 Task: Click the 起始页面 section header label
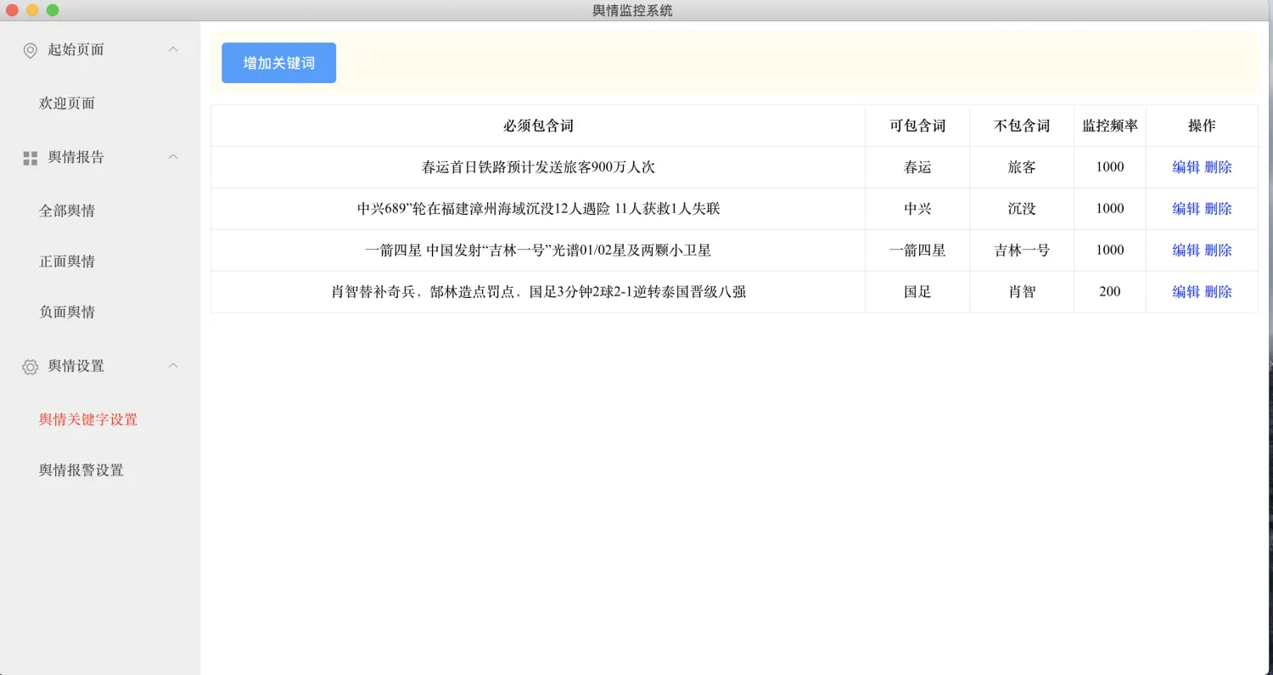point(76,50)
